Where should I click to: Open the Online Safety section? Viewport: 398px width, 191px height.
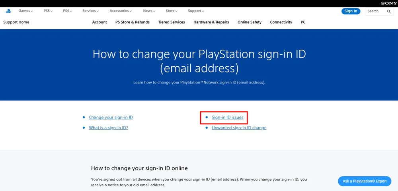250,22
